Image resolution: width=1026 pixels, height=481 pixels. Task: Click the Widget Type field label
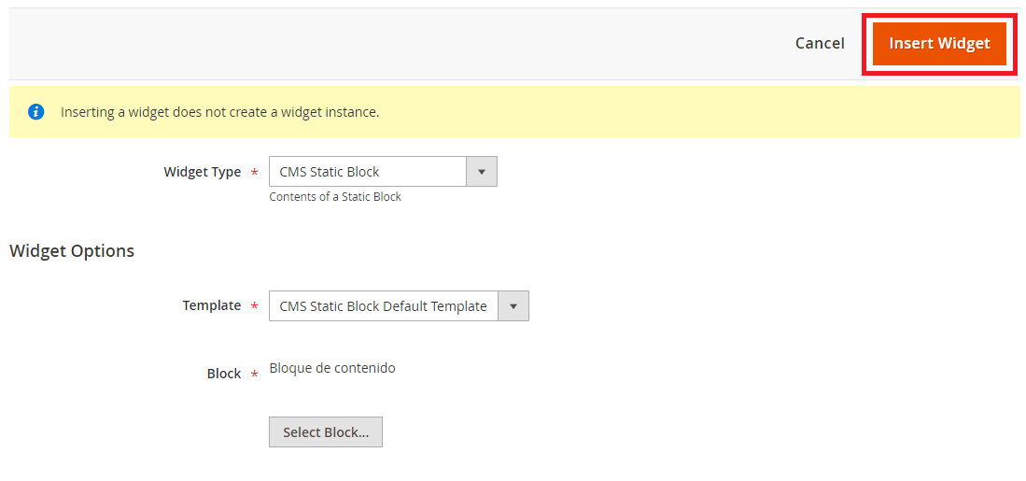click(x=202, y=172)
